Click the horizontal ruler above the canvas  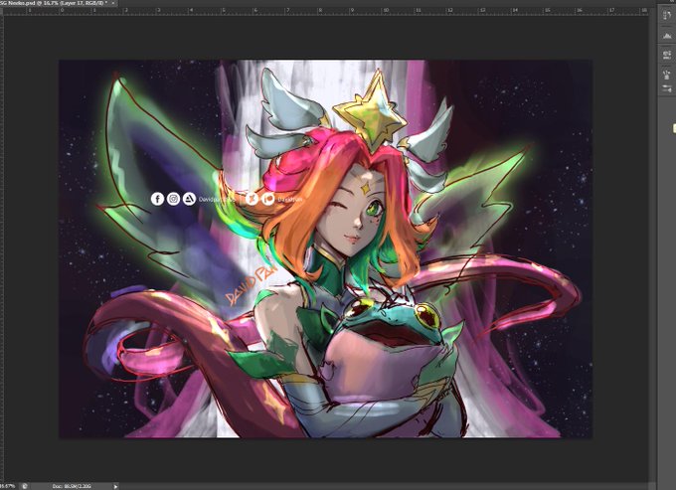(x=325, y=10)
